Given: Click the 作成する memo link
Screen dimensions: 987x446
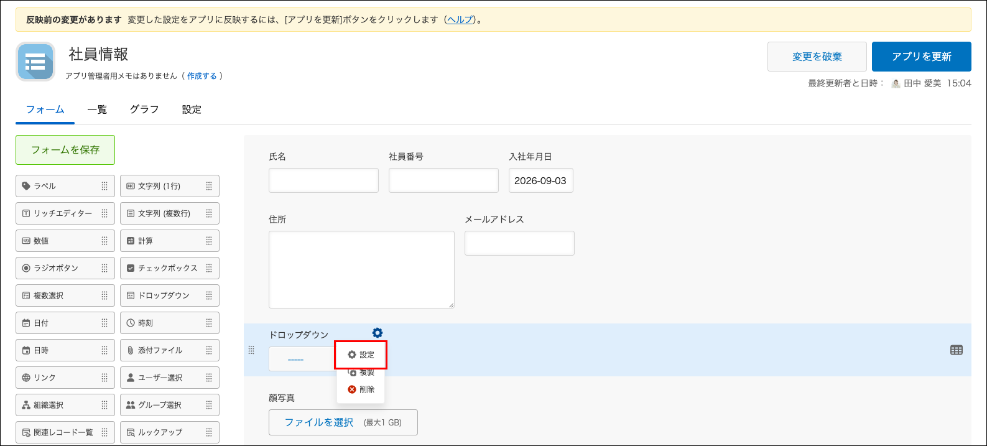Looking at the screenshot, I should [202, 76].
